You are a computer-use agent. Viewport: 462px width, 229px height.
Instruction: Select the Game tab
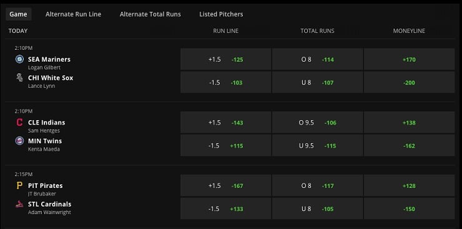pyautogui.click(x=18, y=14)
